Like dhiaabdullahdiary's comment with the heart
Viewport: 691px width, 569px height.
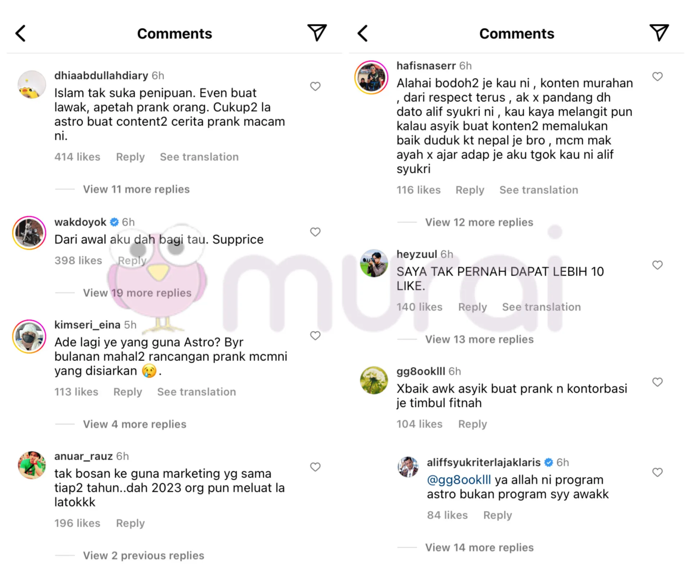coord(315,86)
